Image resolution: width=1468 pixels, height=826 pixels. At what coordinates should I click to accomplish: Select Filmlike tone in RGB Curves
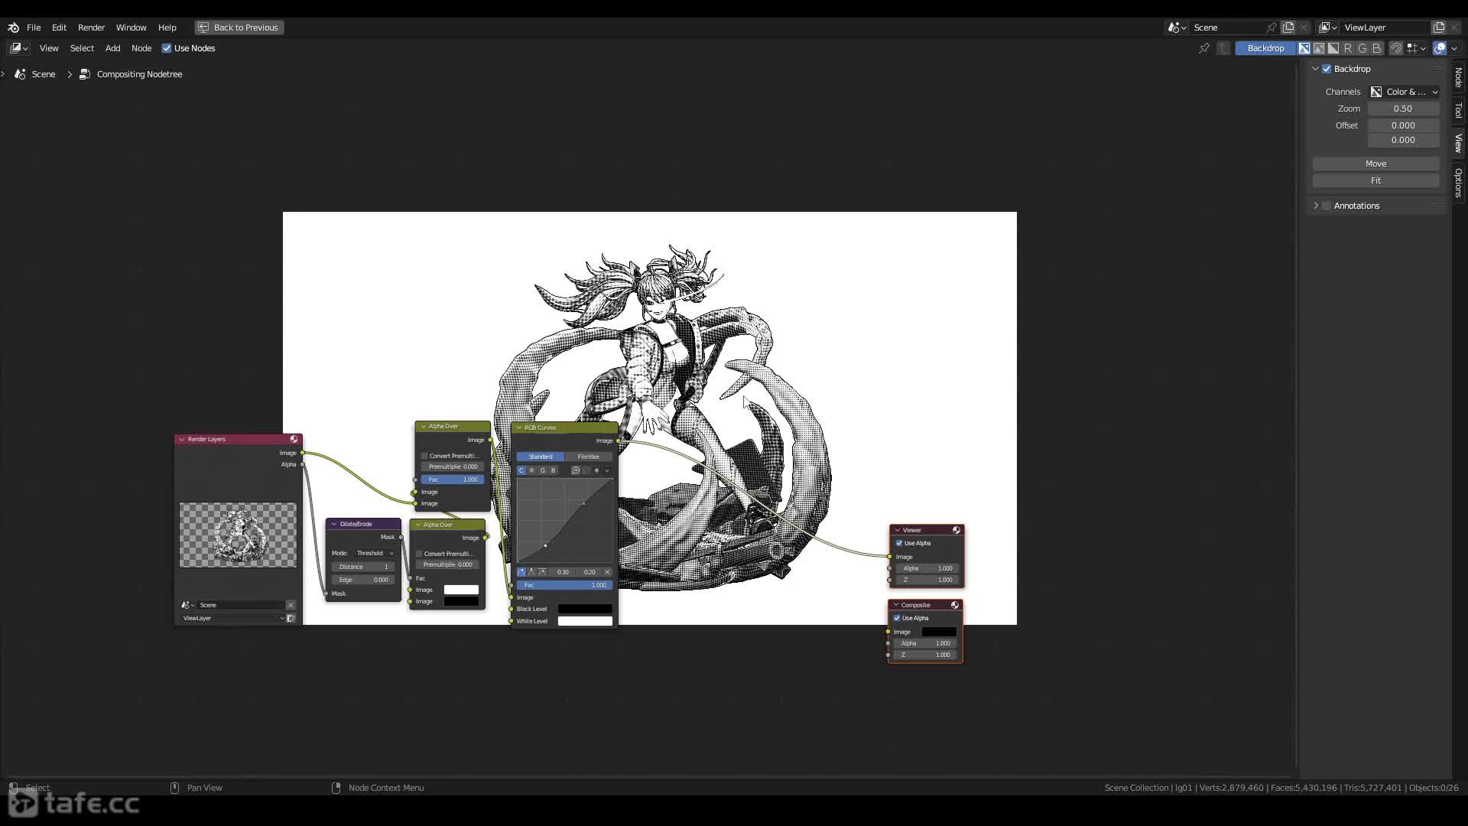click(588, 457)
